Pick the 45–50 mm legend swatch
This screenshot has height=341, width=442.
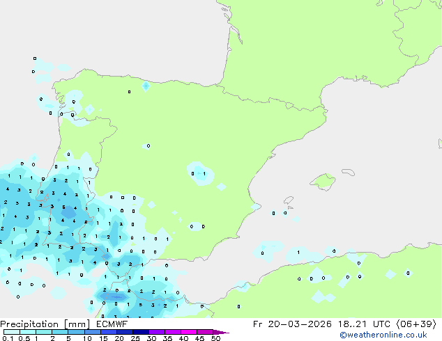205,332
